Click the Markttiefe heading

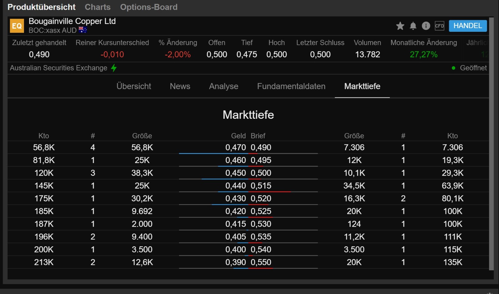[248, 115]
